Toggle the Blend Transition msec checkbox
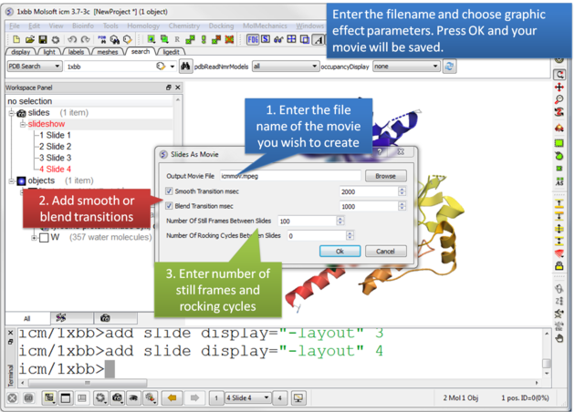575x412 pixels. coord(170,207)
